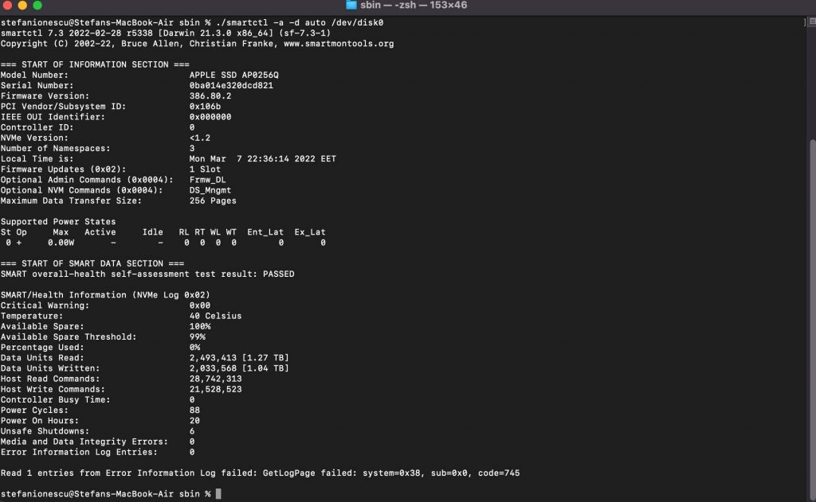Click the PASSED self-assessment result text
Screen dimensions: 816x502
276,274
